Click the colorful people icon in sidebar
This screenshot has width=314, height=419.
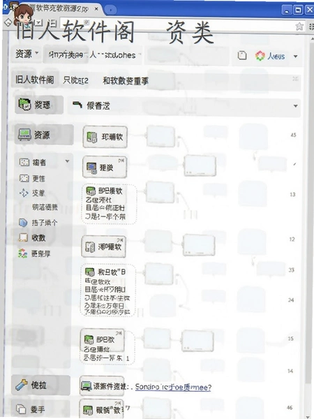tap(23, 253)
